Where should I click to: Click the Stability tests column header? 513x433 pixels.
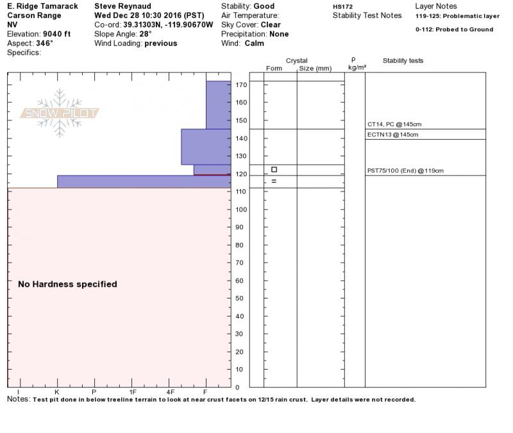pyautogui.click(x=403, y=61)
